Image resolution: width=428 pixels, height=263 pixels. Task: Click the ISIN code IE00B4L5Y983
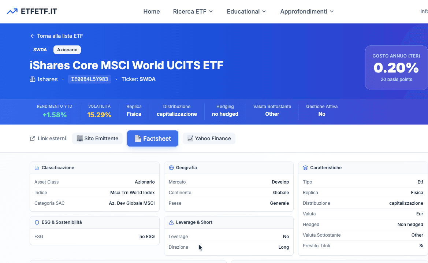[89, 79]
